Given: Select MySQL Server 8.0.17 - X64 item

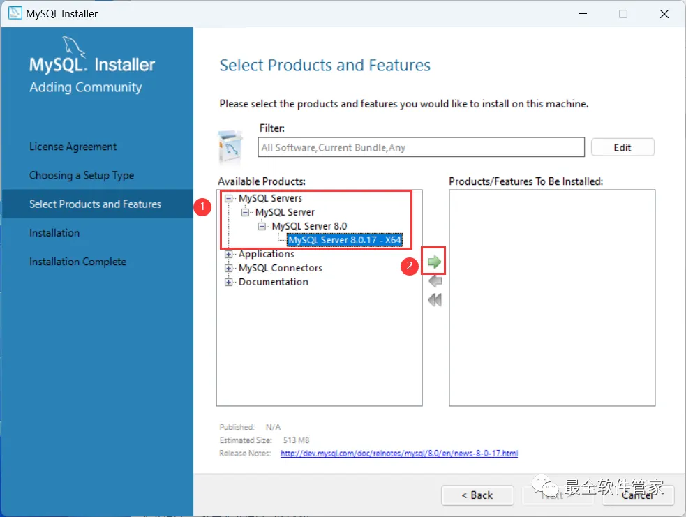Looking at the screenshot, I should 344,240.
